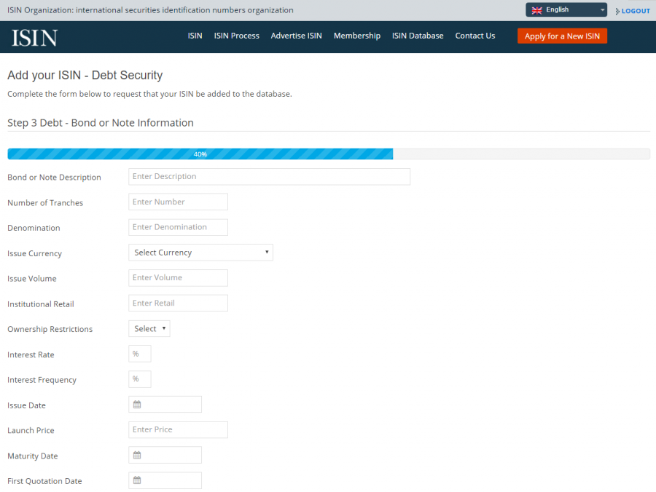Click the Apply for a New ISIN button
The width and height of the screenshot is (656, 492).
tap(562, 35)
